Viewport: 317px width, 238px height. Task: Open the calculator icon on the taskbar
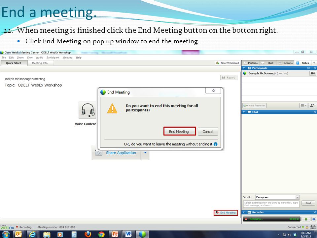74,234
